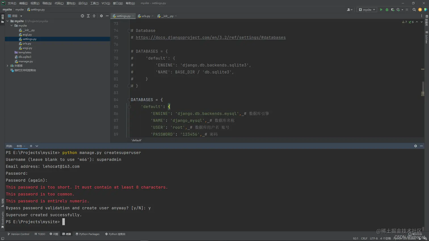
Task: Click the locate-in-project target icon
Action: 82,16
